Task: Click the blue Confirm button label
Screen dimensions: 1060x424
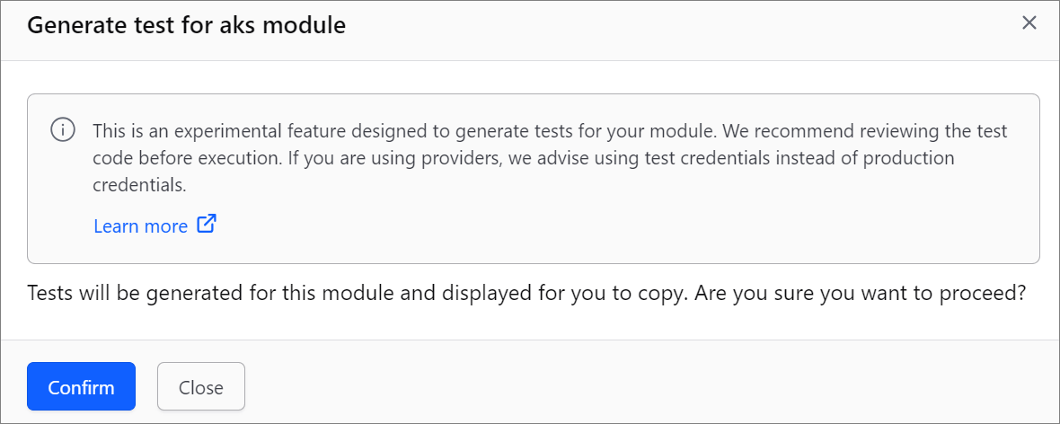Action: [81, 387]
